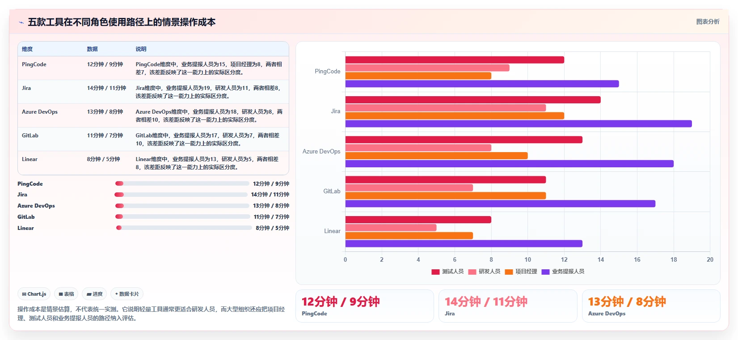
Task: Click the 维度 column header
Action: (x=27, y=49)
